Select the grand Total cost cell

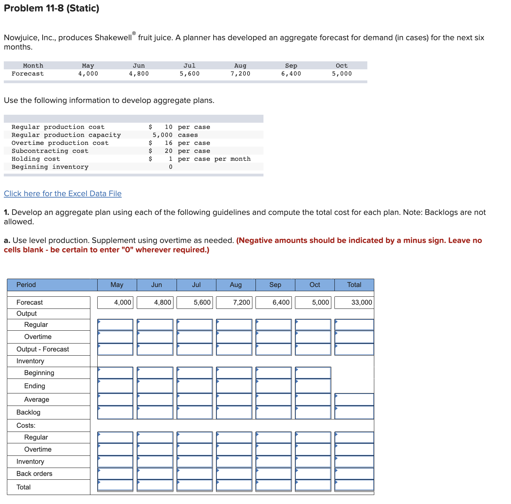tap(354, 485)
